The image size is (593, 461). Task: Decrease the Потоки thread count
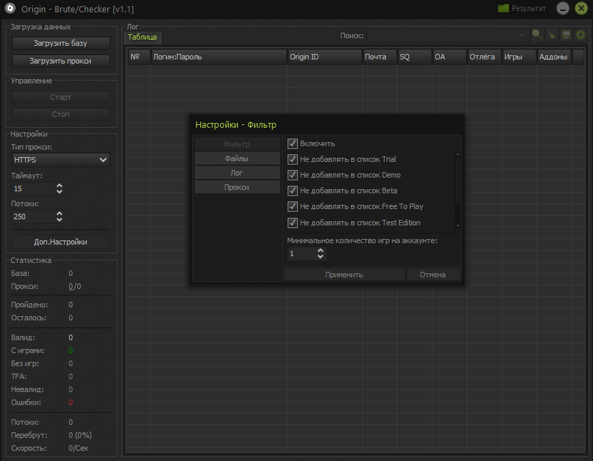tap(59, 220)
